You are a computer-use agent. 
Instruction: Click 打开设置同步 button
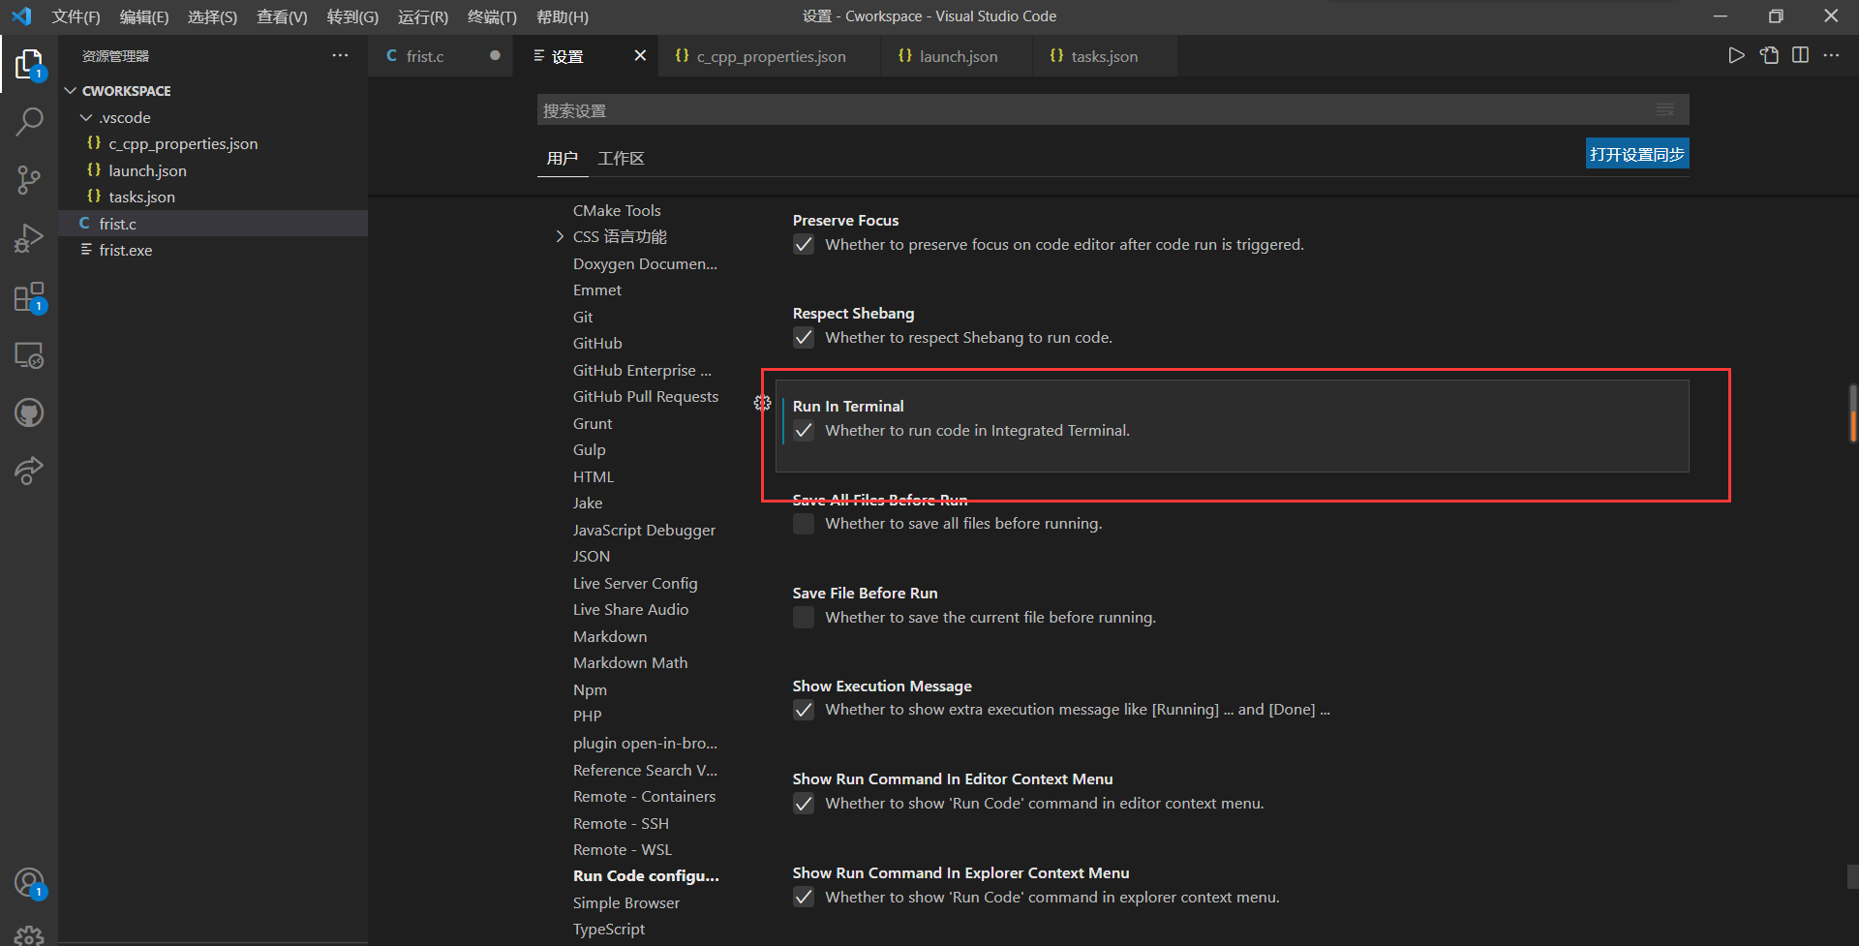[x=1637, y=154]
